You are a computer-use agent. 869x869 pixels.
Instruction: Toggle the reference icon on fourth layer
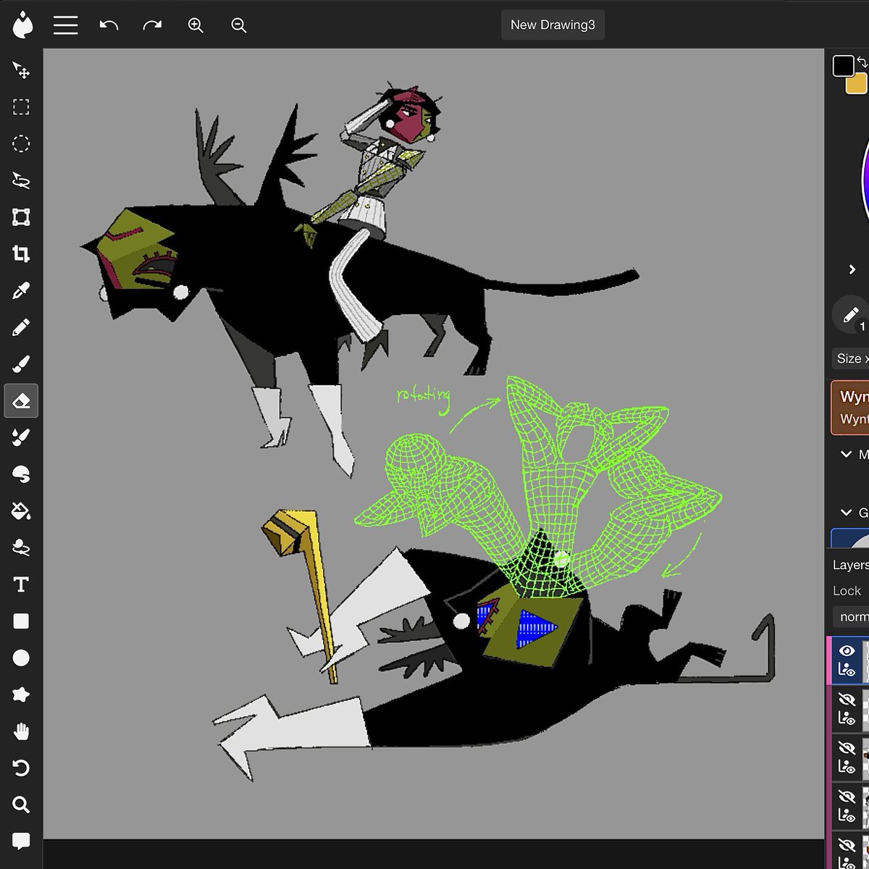pyautogui.click(x=847, y=815)
